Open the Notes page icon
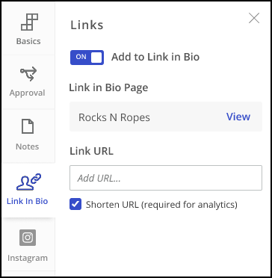 click(28, 126)
